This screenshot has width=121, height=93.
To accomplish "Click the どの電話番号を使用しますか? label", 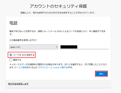I will pyautogui.click(x=23, y=40).
